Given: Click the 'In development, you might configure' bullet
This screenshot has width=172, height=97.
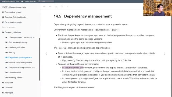Looking at the screenshot, I should pyautogui.click(x=109, y=80).
